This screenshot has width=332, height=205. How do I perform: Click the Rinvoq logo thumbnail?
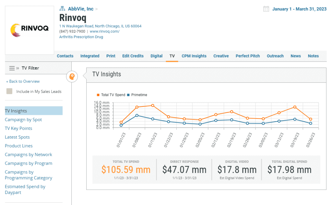click(x=30, y=30)
